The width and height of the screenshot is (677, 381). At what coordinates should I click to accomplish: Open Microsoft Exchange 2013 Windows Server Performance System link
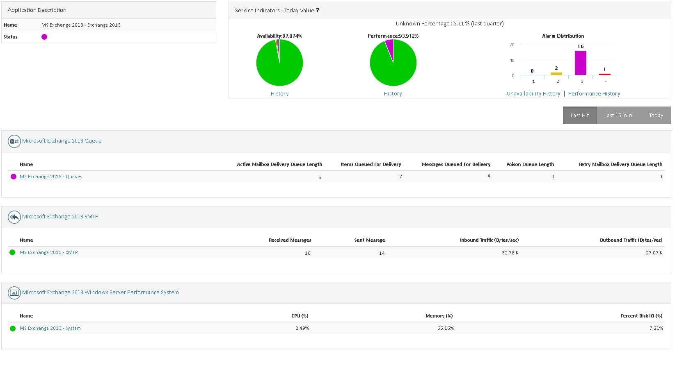[101, 293]
